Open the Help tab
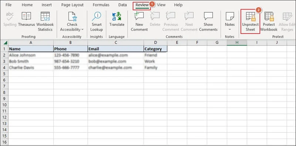 [x=178, y=5]
